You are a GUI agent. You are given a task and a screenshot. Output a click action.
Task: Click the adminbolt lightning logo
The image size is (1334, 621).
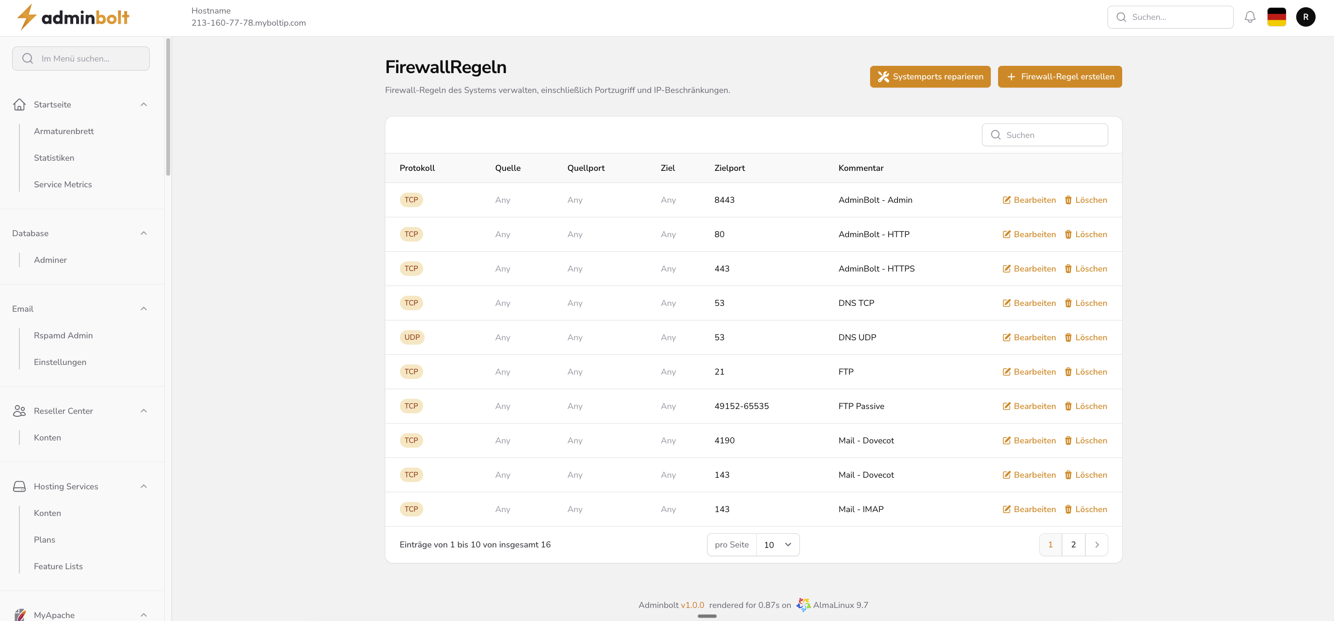point(26,17)
